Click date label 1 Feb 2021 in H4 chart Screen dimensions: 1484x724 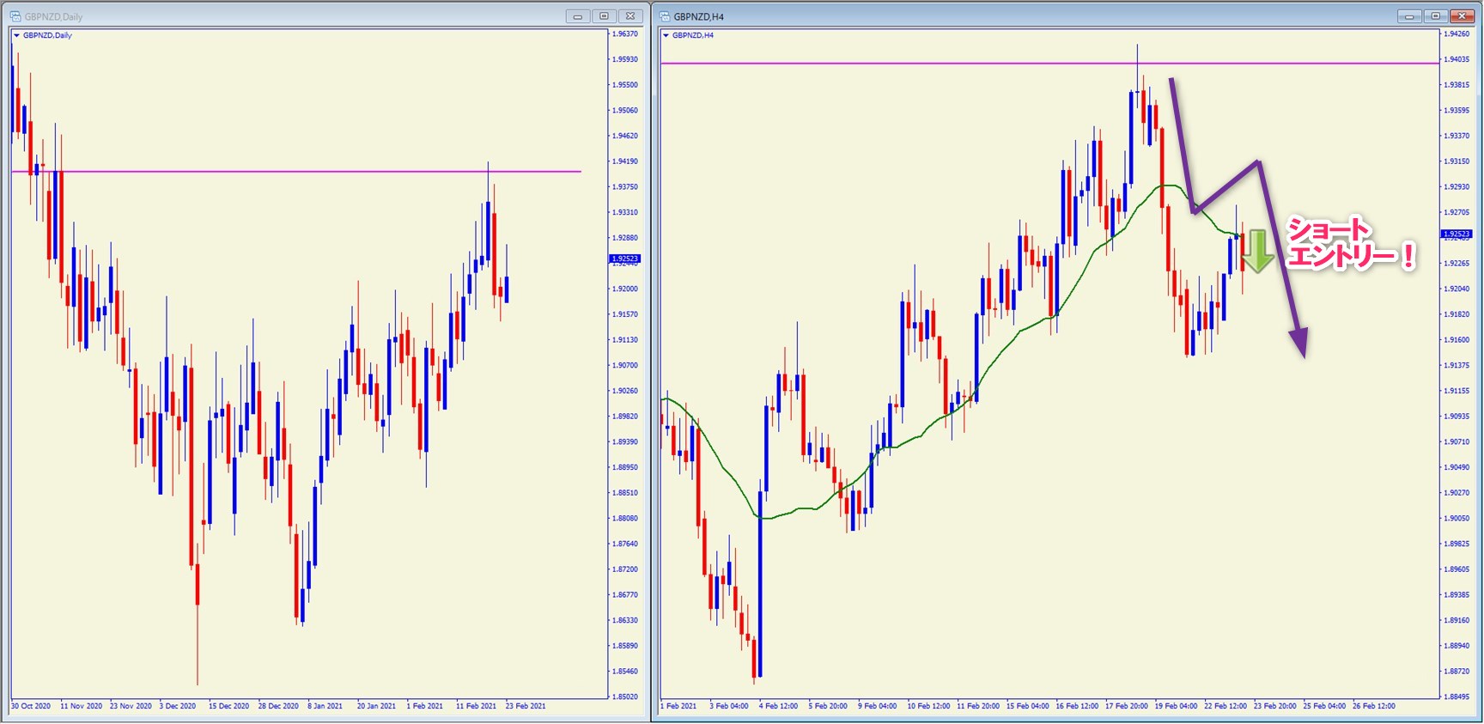tap(678, 706)
